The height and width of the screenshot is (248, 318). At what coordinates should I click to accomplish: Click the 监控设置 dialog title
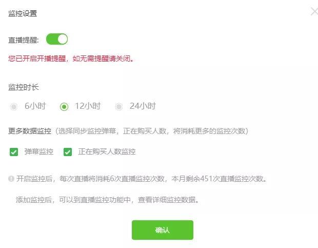click(23, 13)
